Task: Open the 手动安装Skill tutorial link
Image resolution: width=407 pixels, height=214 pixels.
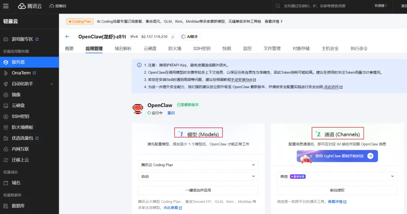Action: [243, 80]
